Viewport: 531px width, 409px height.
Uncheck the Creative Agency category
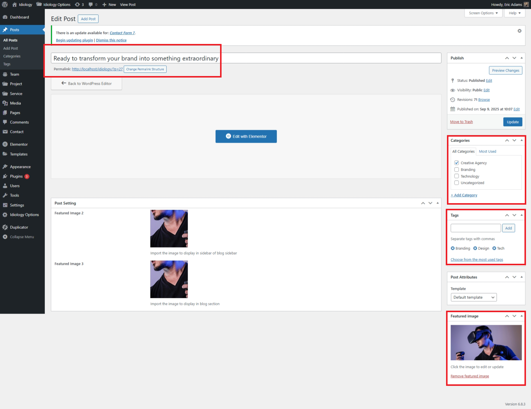pyautogui.click(x=456, y=163)
